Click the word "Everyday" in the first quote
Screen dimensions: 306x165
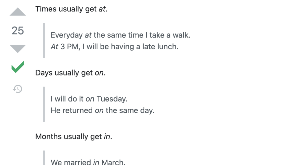pos(67,35)
